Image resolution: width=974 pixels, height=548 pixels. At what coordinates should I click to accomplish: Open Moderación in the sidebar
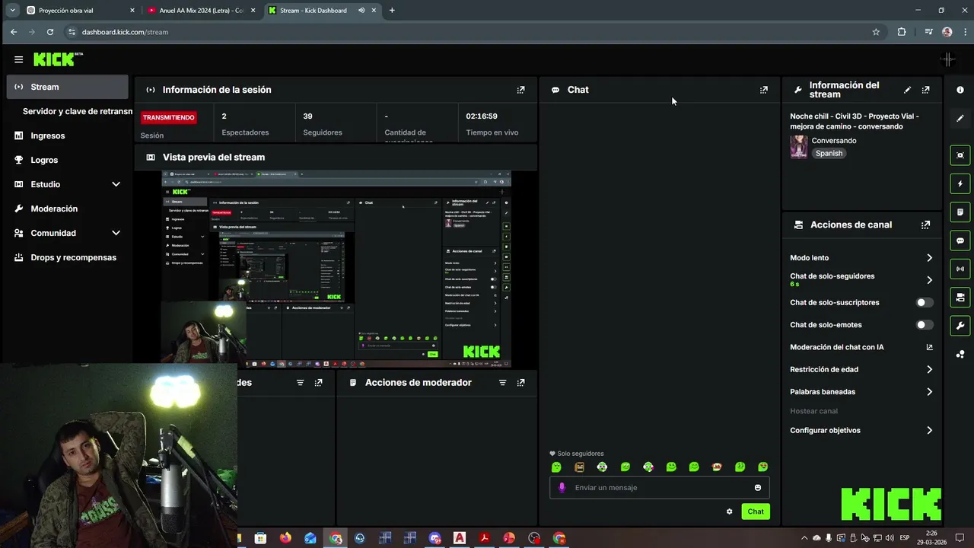pos(54,209)
